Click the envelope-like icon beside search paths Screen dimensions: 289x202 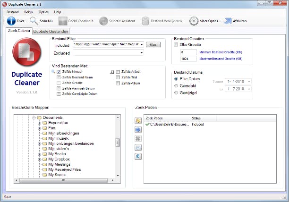coord(138,148)
